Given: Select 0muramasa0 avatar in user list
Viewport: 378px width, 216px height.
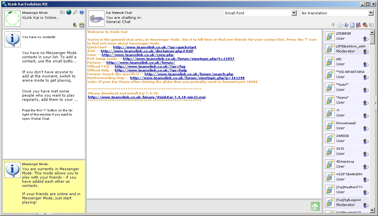Looking at the screenshot, I should click(330, 126).
